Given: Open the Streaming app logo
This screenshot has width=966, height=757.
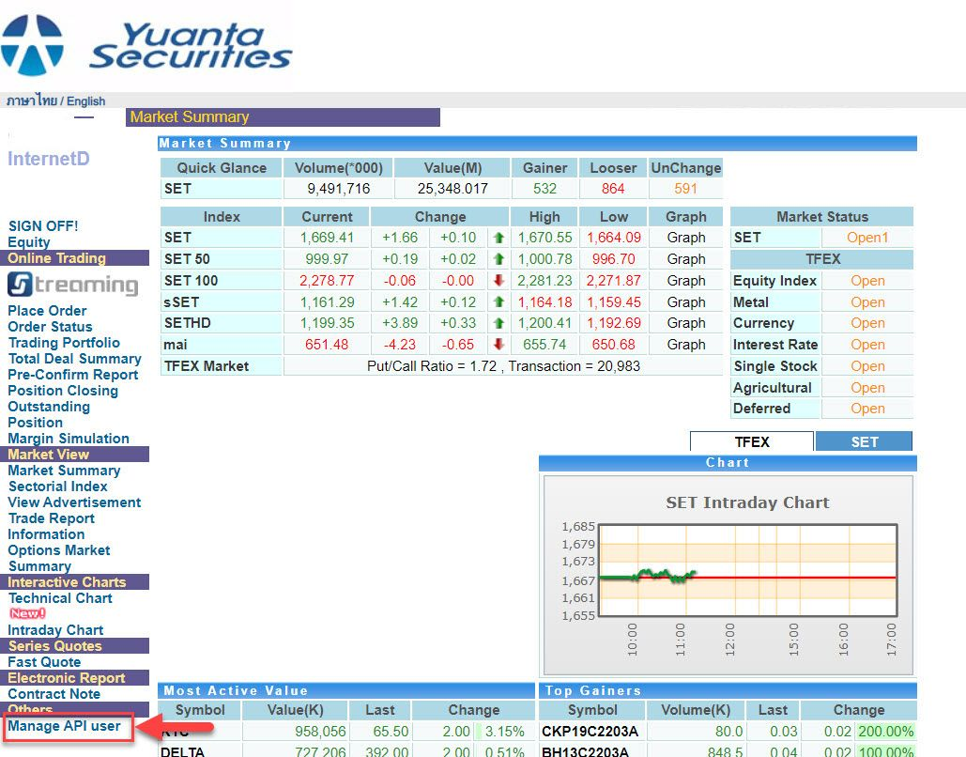Looking at the screenshot, I should tap(73, 285).
